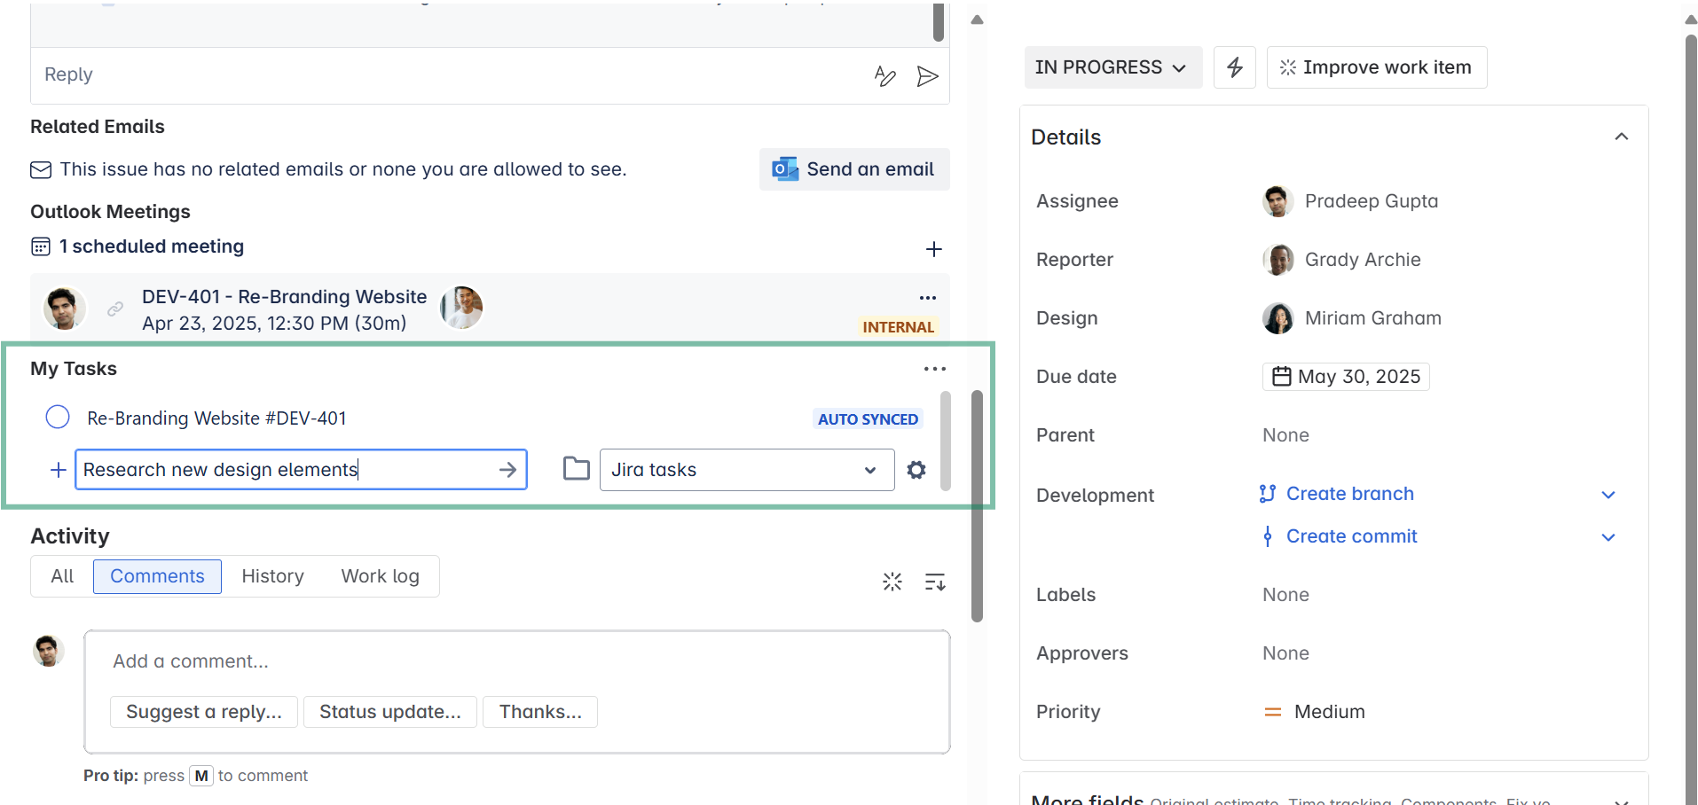Mark Re-Branding Website task as complete

(58, 417)
